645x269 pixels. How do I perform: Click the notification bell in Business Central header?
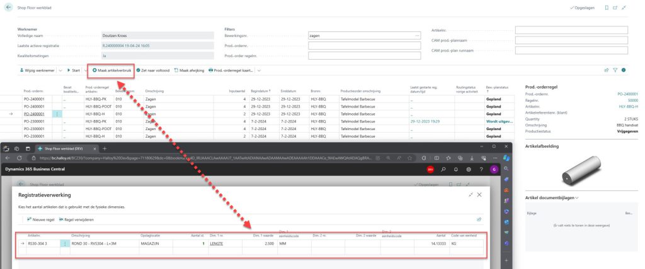(456, 169)
